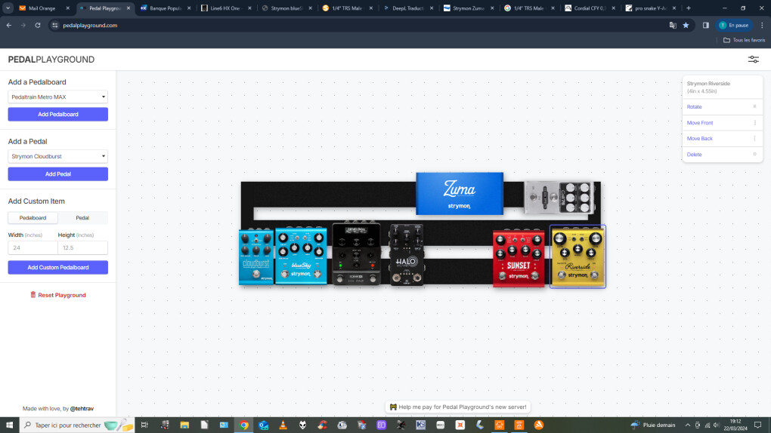Open Google Chrome from the taskbar
This screenshot has width=771, height=433.
point(244,425)
